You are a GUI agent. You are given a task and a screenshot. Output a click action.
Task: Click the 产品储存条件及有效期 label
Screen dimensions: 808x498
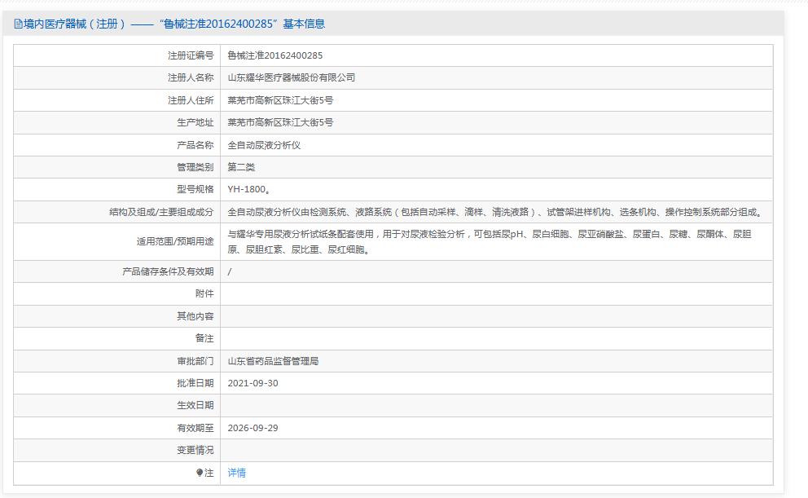point(168,271)
